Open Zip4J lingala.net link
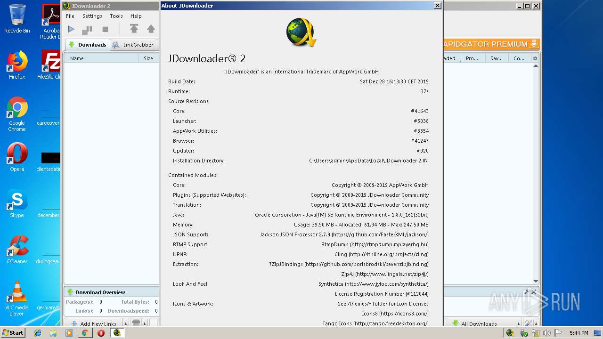This screenshot has width=603, height=339. (385, 274)
